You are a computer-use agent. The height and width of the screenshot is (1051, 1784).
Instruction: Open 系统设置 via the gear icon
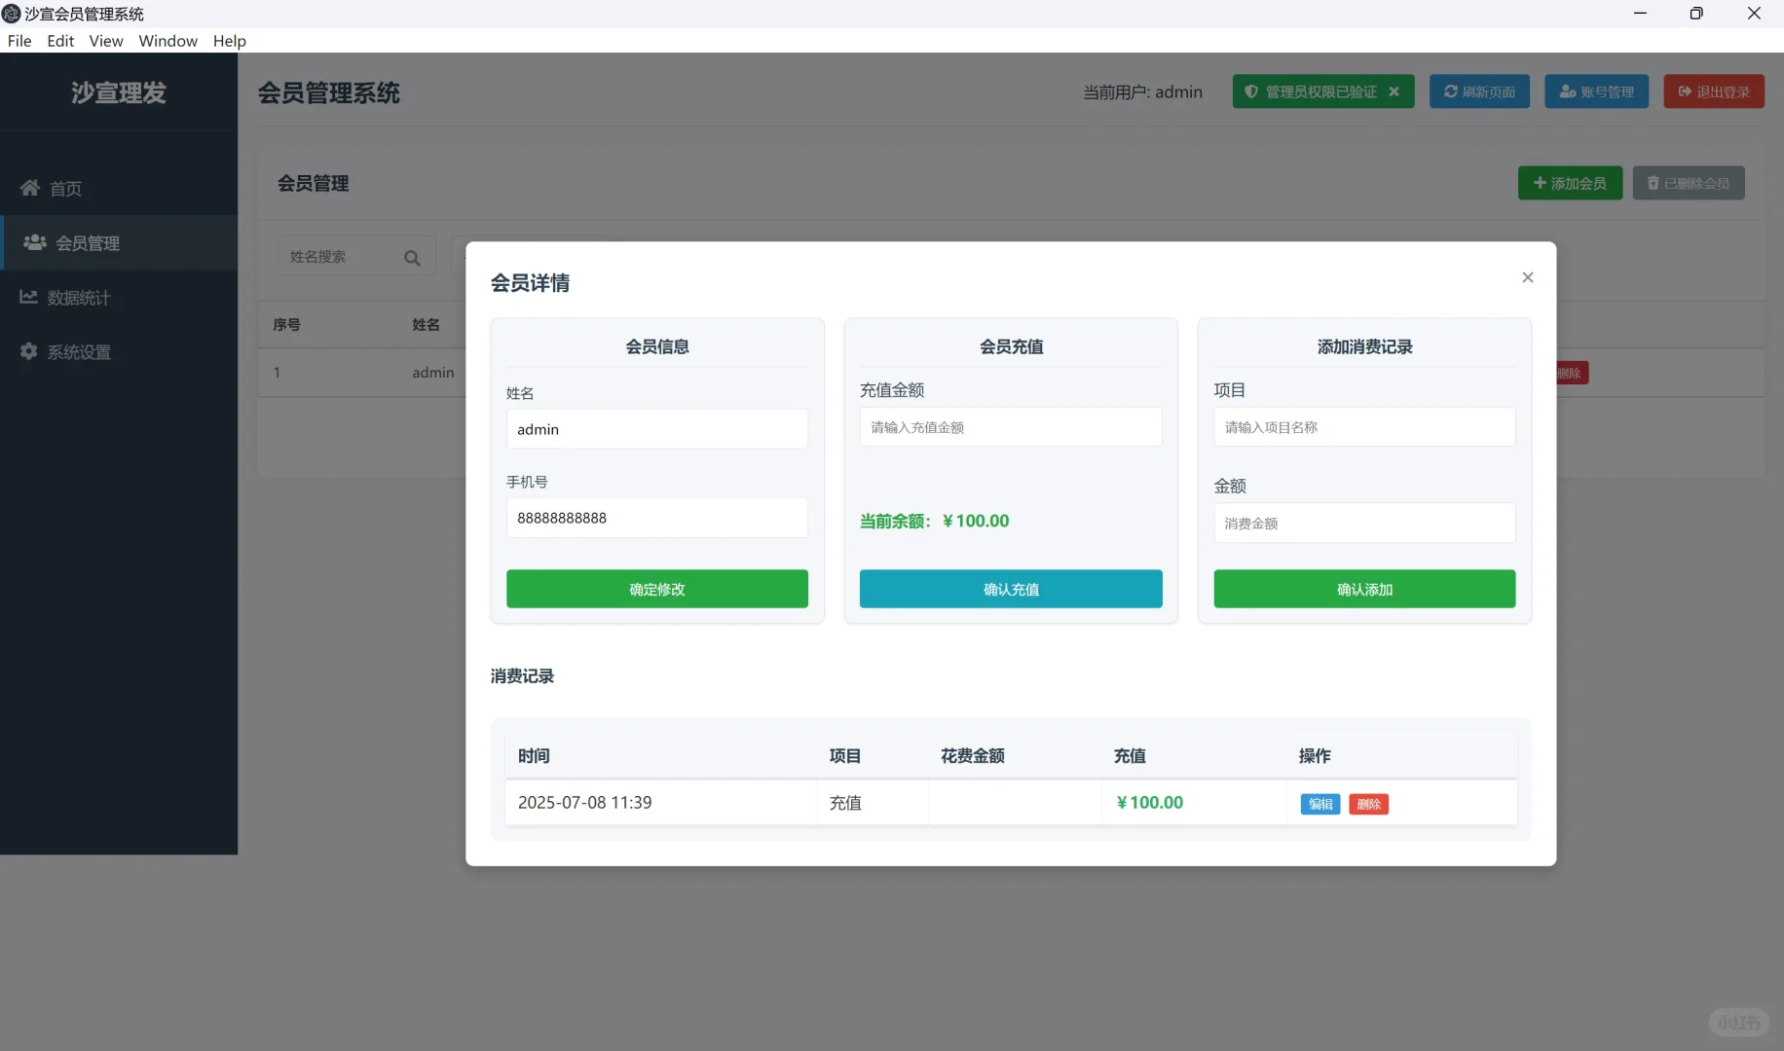tap(28, 351)
